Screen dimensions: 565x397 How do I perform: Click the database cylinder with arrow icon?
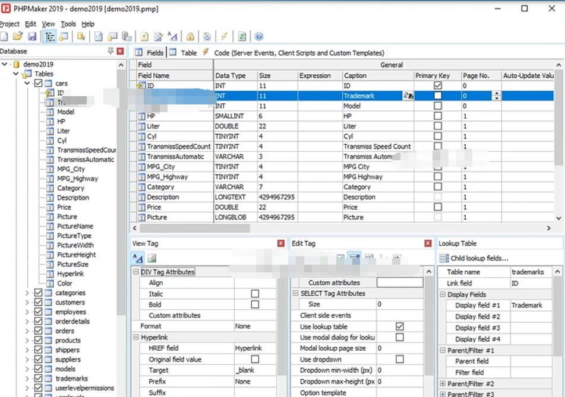(x=81, y=36)
